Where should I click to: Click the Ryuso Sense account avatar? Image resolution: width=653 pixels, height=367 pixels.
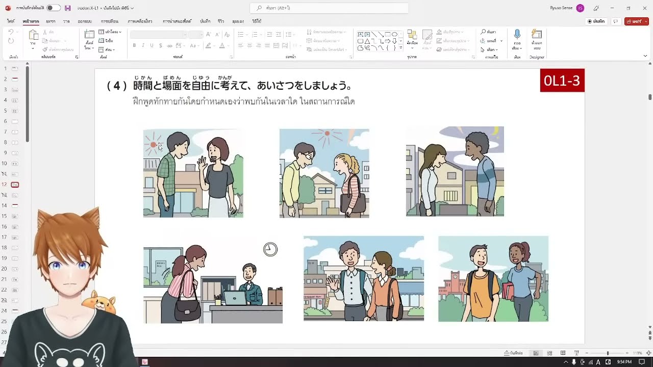click(x=580, y=8)
